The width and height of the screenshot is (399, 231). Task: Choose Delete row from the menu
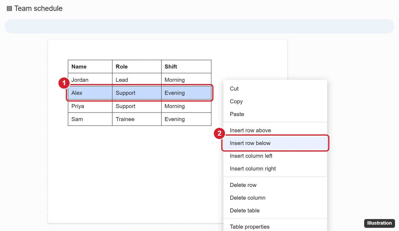coord(275,185)
